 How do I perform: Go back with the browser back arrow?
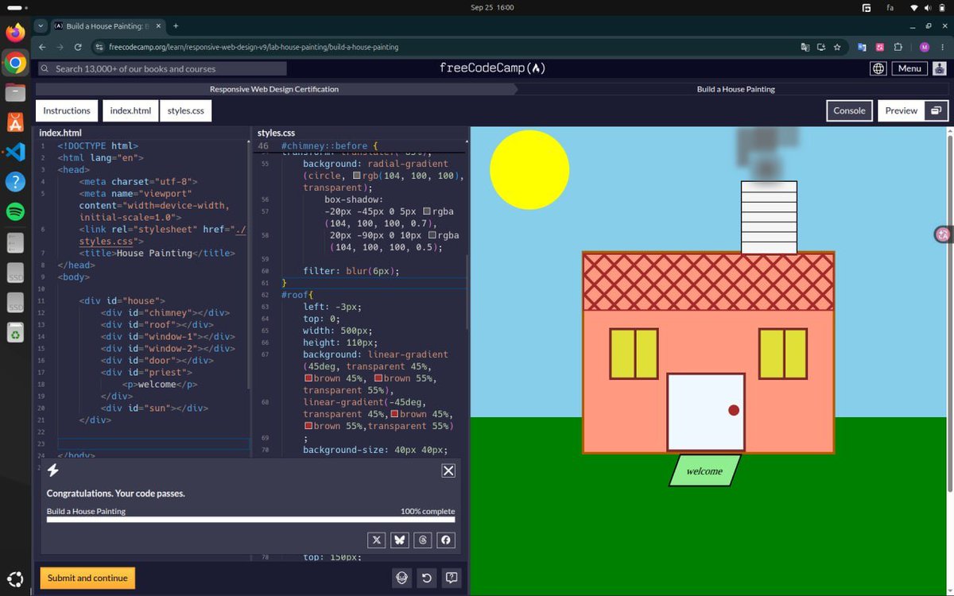coord(41,47)
